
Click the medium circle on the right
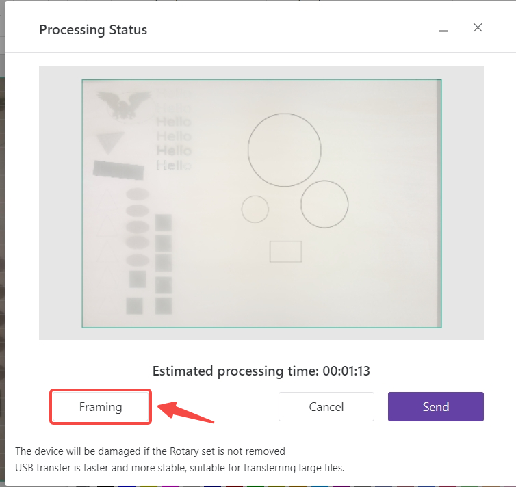tap(324, 204)
